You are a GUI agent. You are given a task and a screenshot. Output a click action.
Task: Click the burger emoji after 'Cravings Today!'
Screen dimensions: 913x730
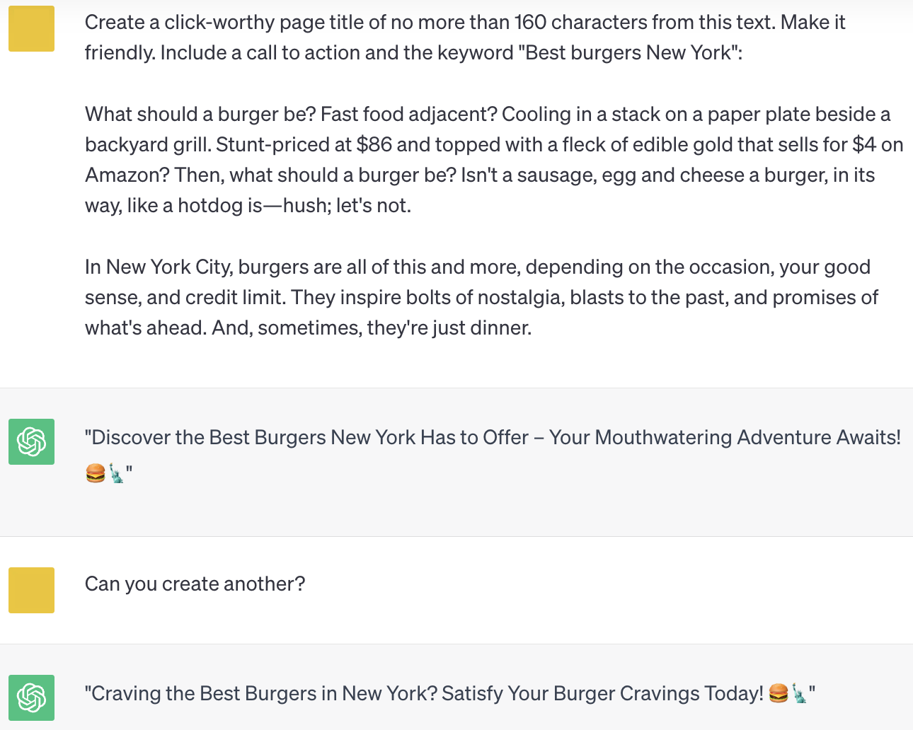(778, 693)
